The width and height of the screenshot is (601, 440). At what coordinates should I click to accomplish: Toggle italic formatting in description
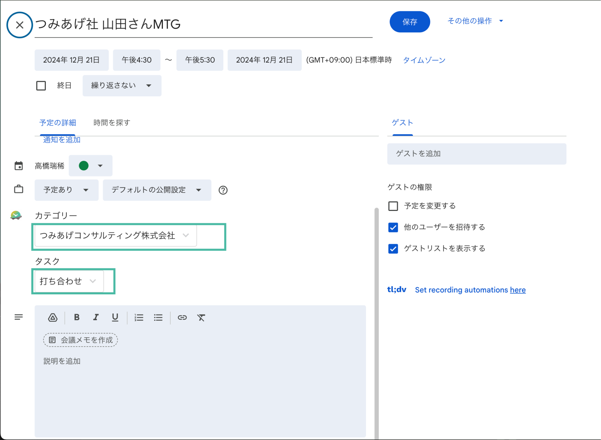96,318
